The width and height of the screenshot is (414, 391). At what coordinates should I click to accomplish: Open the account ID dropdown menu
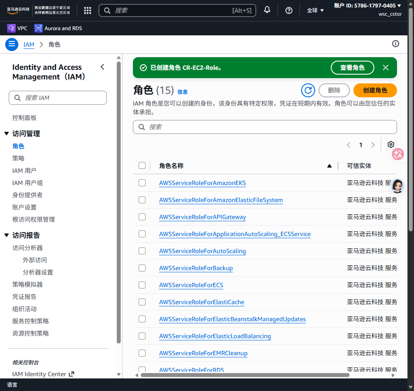point(367,6)
